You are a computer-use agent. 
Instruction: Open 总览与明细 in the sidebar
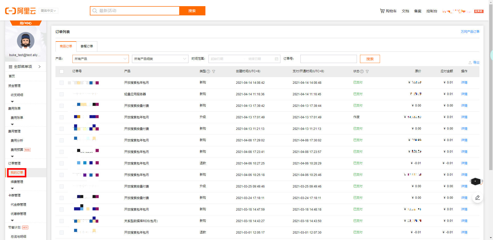[18, 237]
